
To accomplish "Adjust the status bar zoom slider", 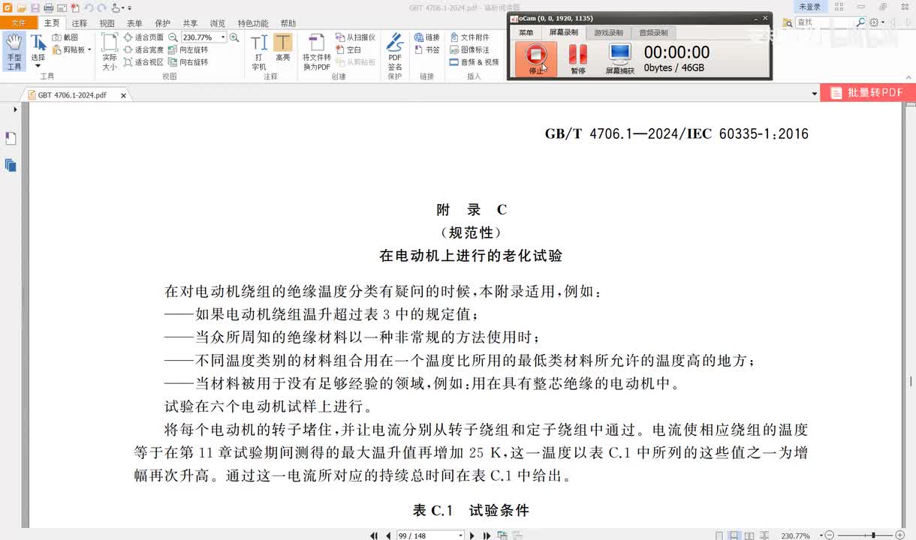I will coord(872,535).
